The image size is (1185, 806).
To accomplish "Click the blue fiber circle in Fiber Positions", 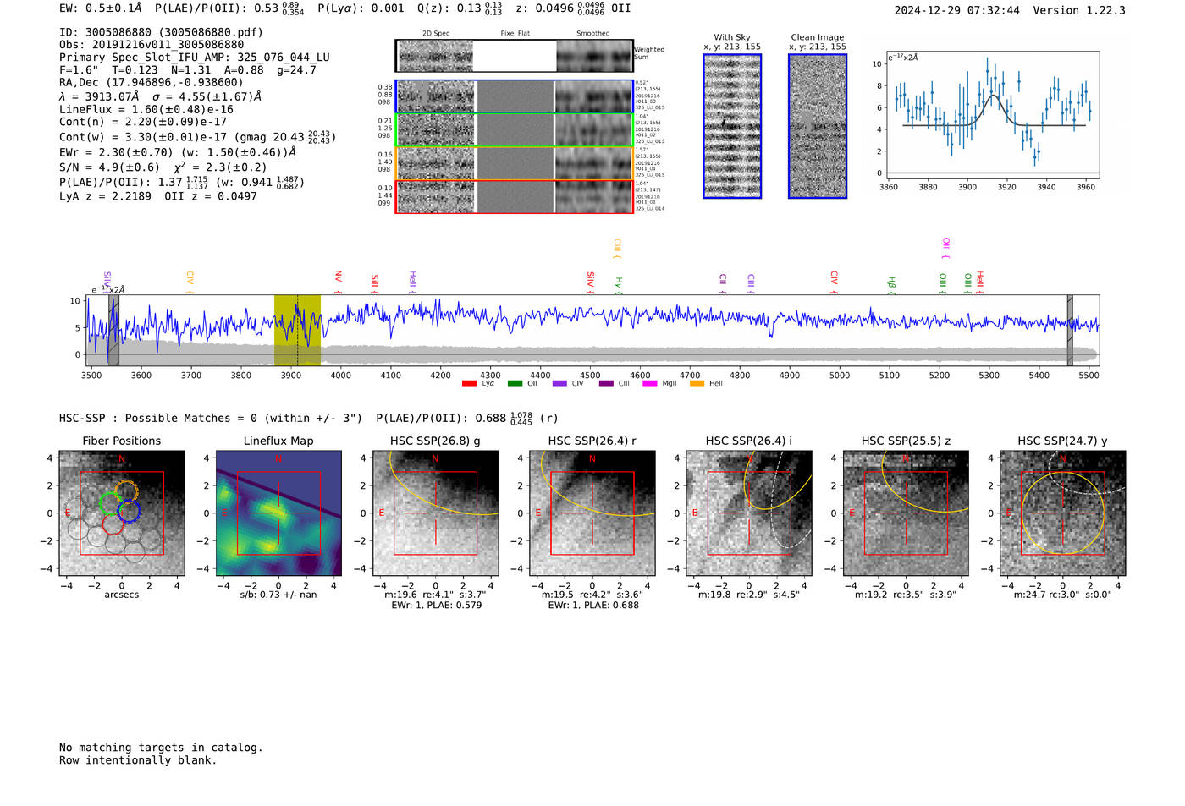I will pos(129,512).
